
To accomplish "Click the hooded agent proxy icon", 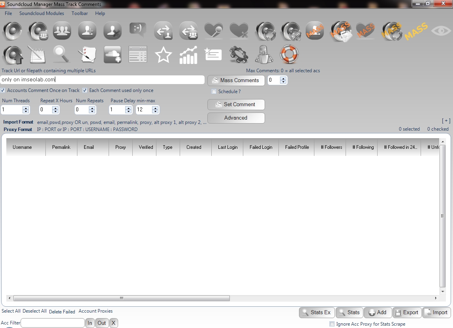I will [x=264, y=54].
